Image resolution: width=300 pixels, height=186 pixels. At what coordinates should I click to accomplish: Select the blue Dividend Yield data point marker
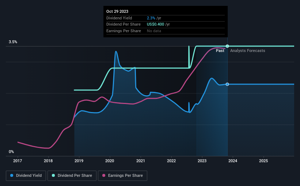point(227,84)
